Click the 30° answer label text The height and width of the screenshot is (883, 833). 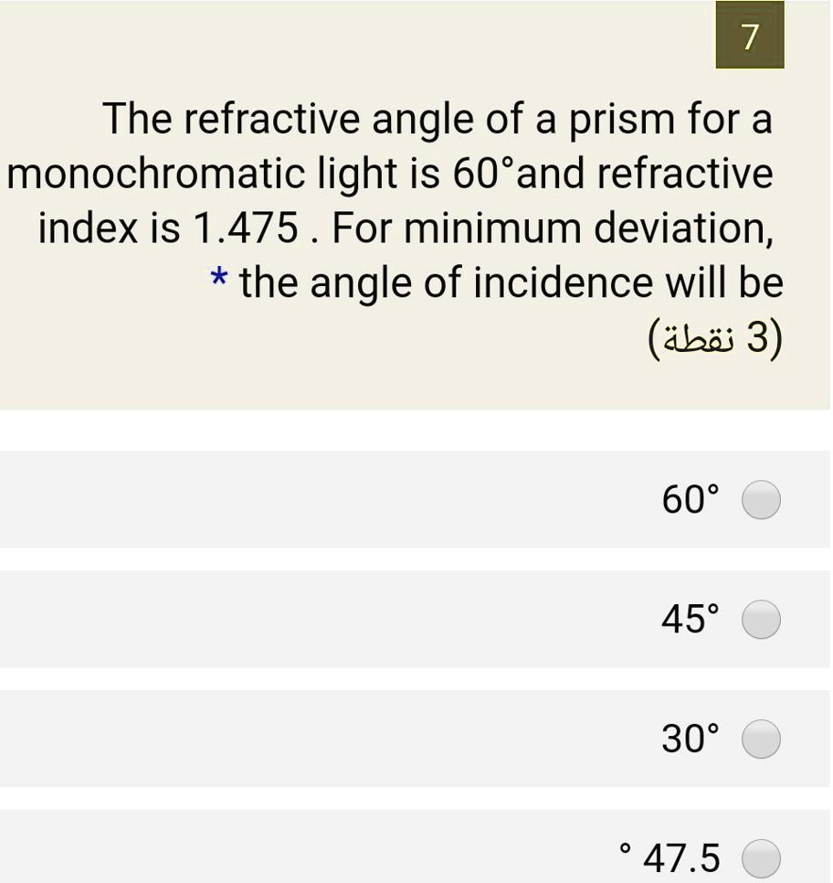click(688, 739)
